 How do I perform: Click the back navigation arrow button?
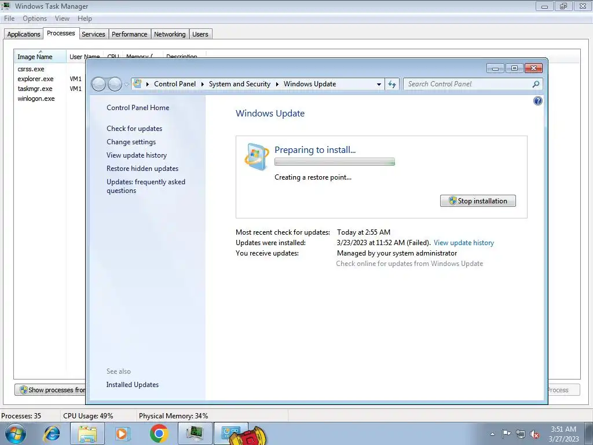[98, 84]
